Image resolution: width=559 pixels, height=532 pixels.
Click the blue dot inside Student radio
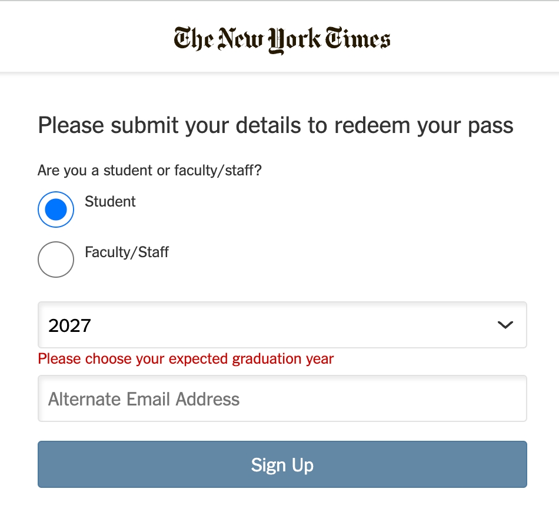pyautogui.click(x=56, y=210)
